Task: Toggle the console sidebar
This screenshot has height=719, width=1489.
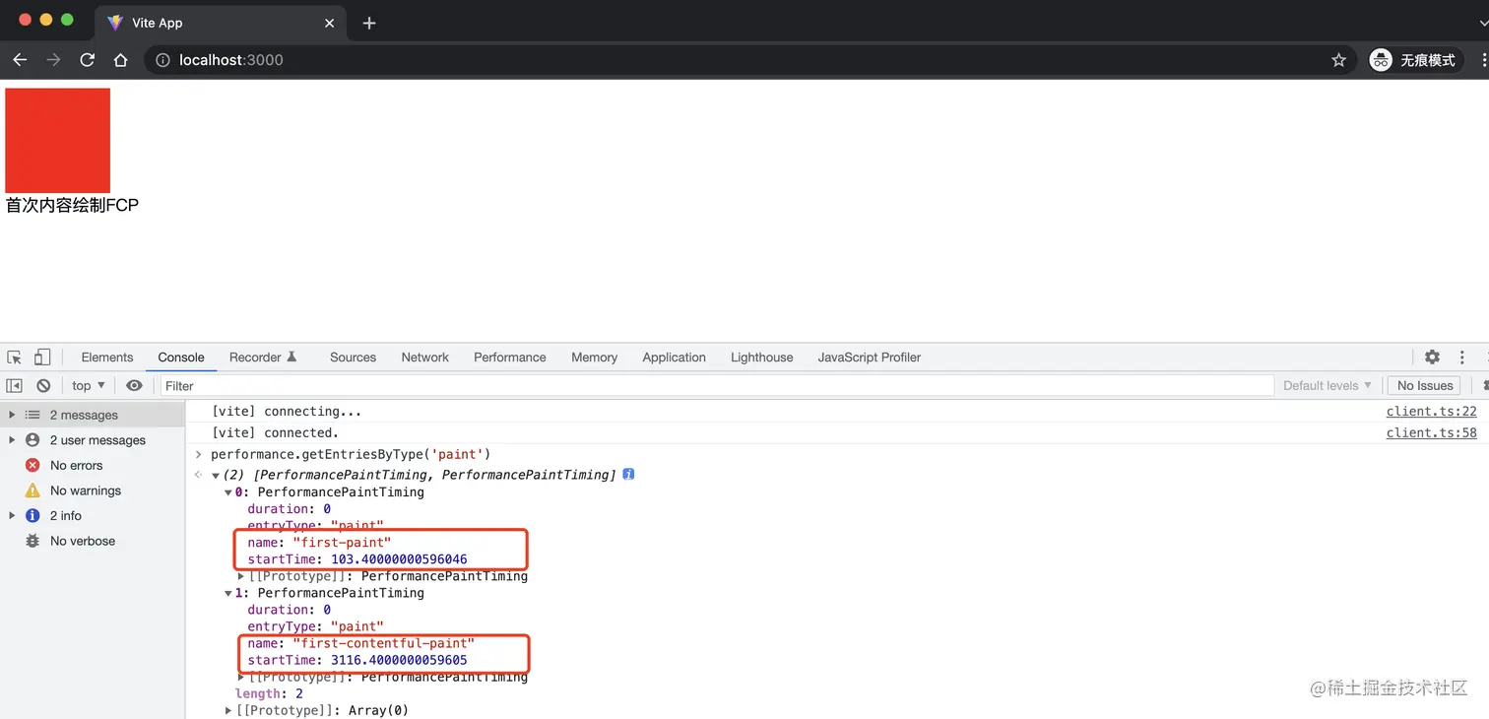Action: [x=15, y=386]
